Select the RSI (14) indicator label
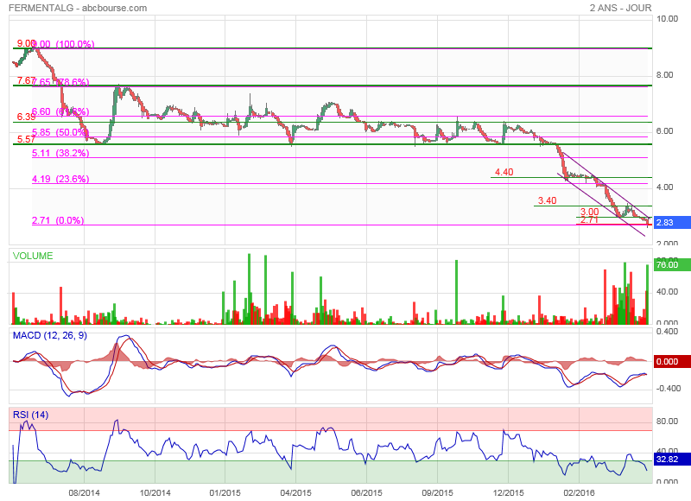This screenshot has height=501, width=691. (30, 415)
